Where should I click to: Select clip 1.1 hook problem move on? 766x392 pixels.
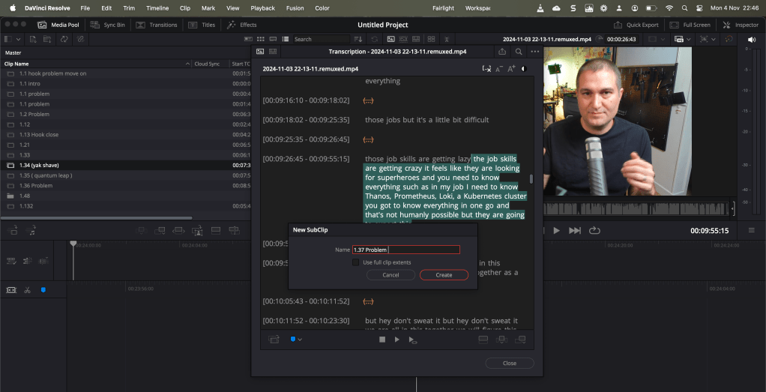[52, 73]
